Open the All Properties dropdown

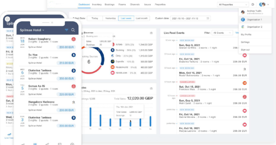233,5
